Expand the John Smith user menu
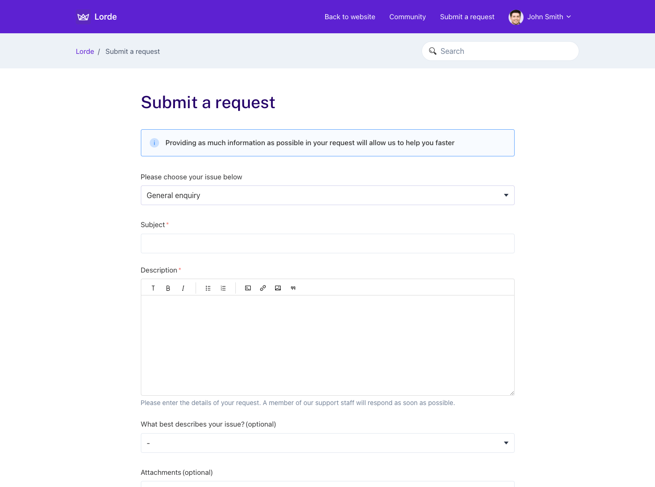This screenshot has height=487, width=655. (x=540, y=17)
